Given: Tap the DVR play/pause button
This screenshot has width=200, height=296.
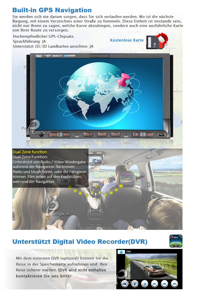Looking at the screenshot, I should [x=154, y=284].
